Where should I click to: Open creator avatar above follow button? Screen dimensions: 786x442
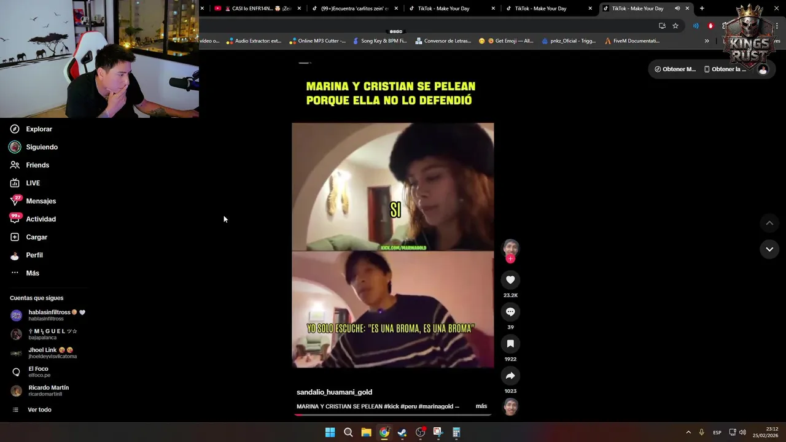(510, 247)
